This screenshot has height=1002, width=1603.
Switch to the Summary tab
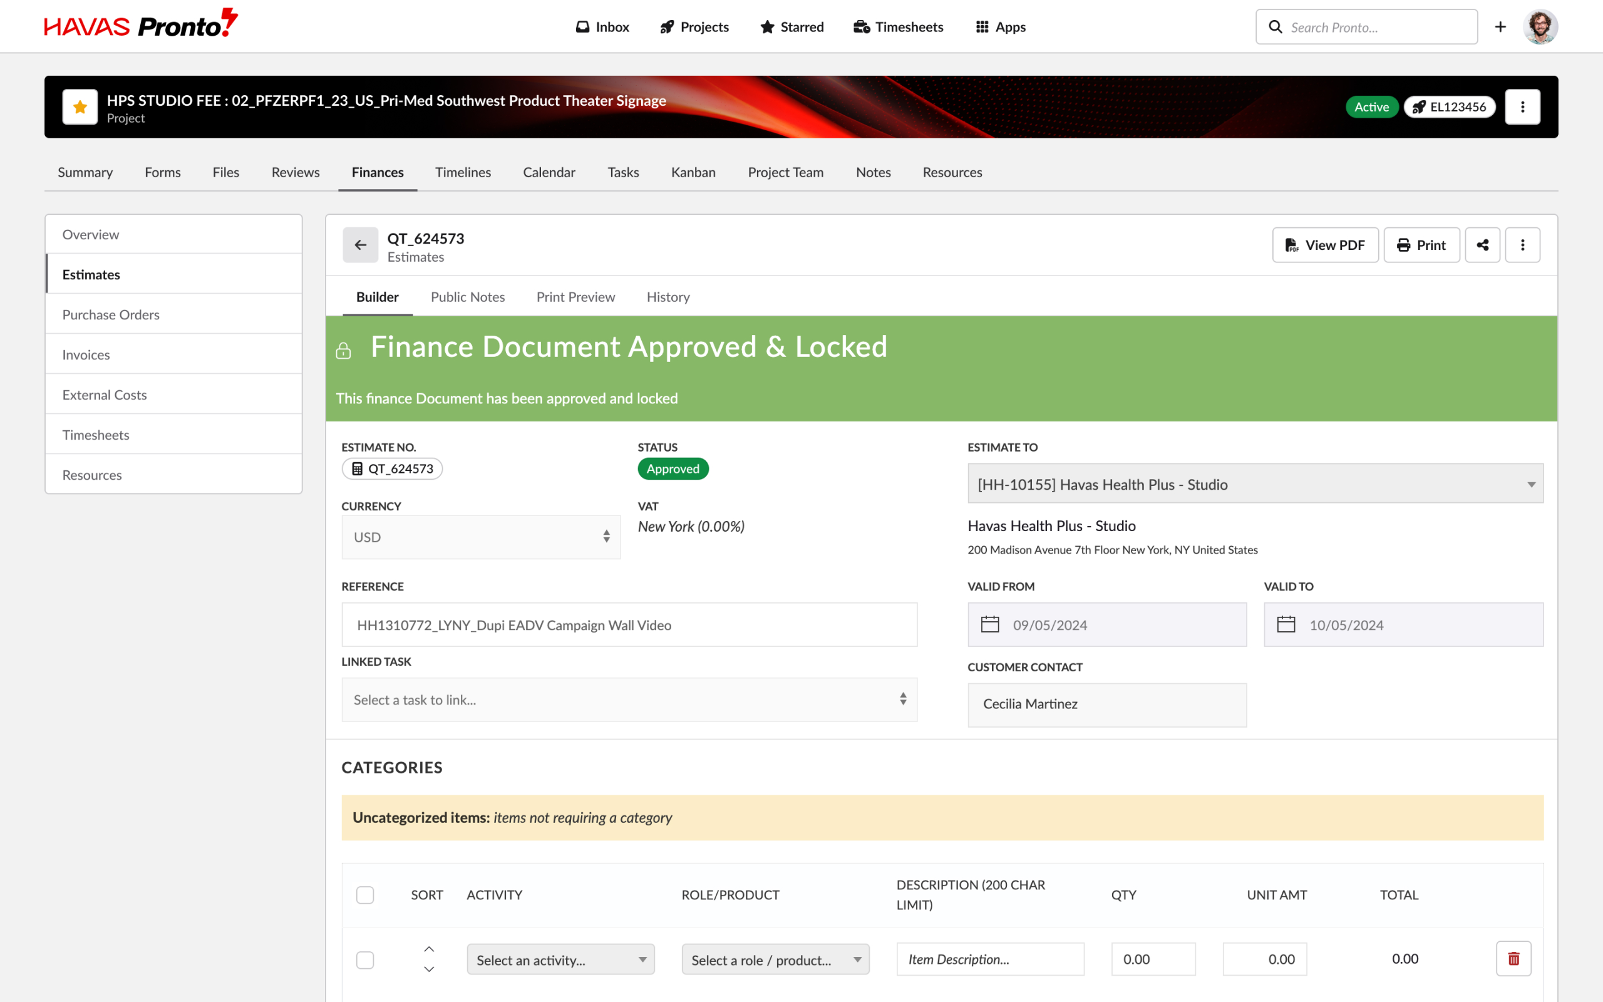85,172
